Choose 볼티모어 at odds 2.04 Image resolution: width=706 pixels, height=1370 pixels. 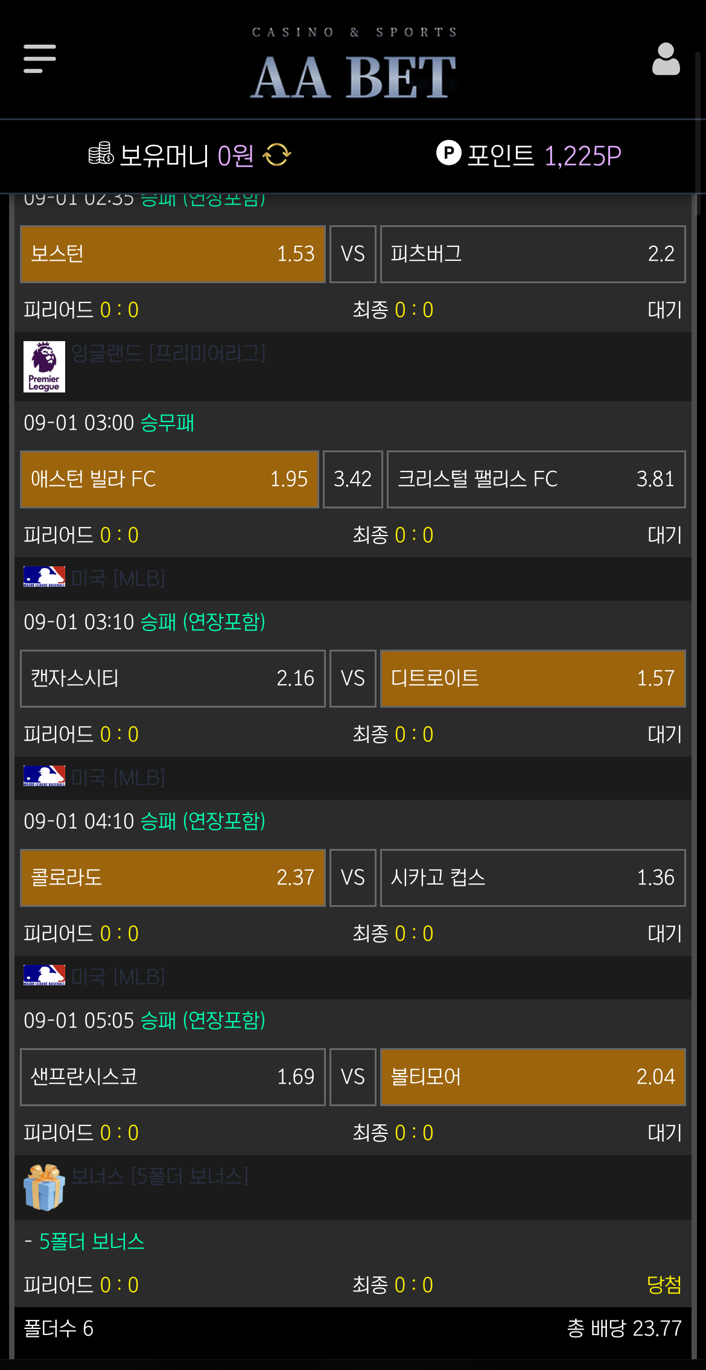click(x=533, y=1077)
